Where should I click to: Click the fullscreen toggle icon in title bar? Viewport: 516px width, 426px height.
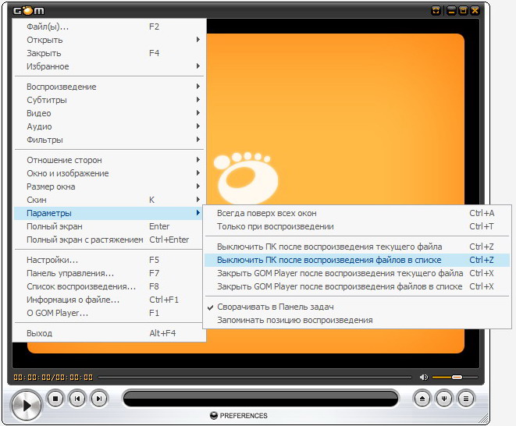[x=436, y=10]
